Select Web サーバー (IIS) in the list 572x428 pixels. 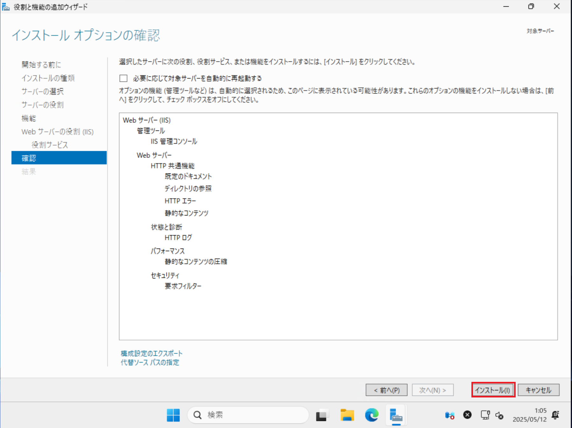147,120
